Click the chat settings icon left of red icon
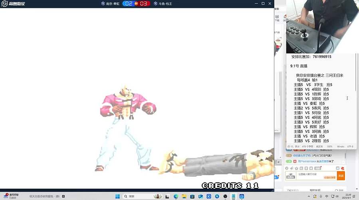Viewport: 359px width, 200px height. (337, 168)
